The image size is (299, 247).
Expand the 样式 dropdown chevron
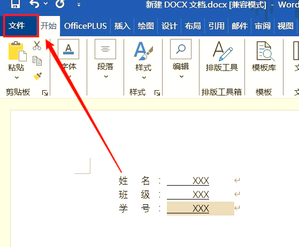(144, 77)
